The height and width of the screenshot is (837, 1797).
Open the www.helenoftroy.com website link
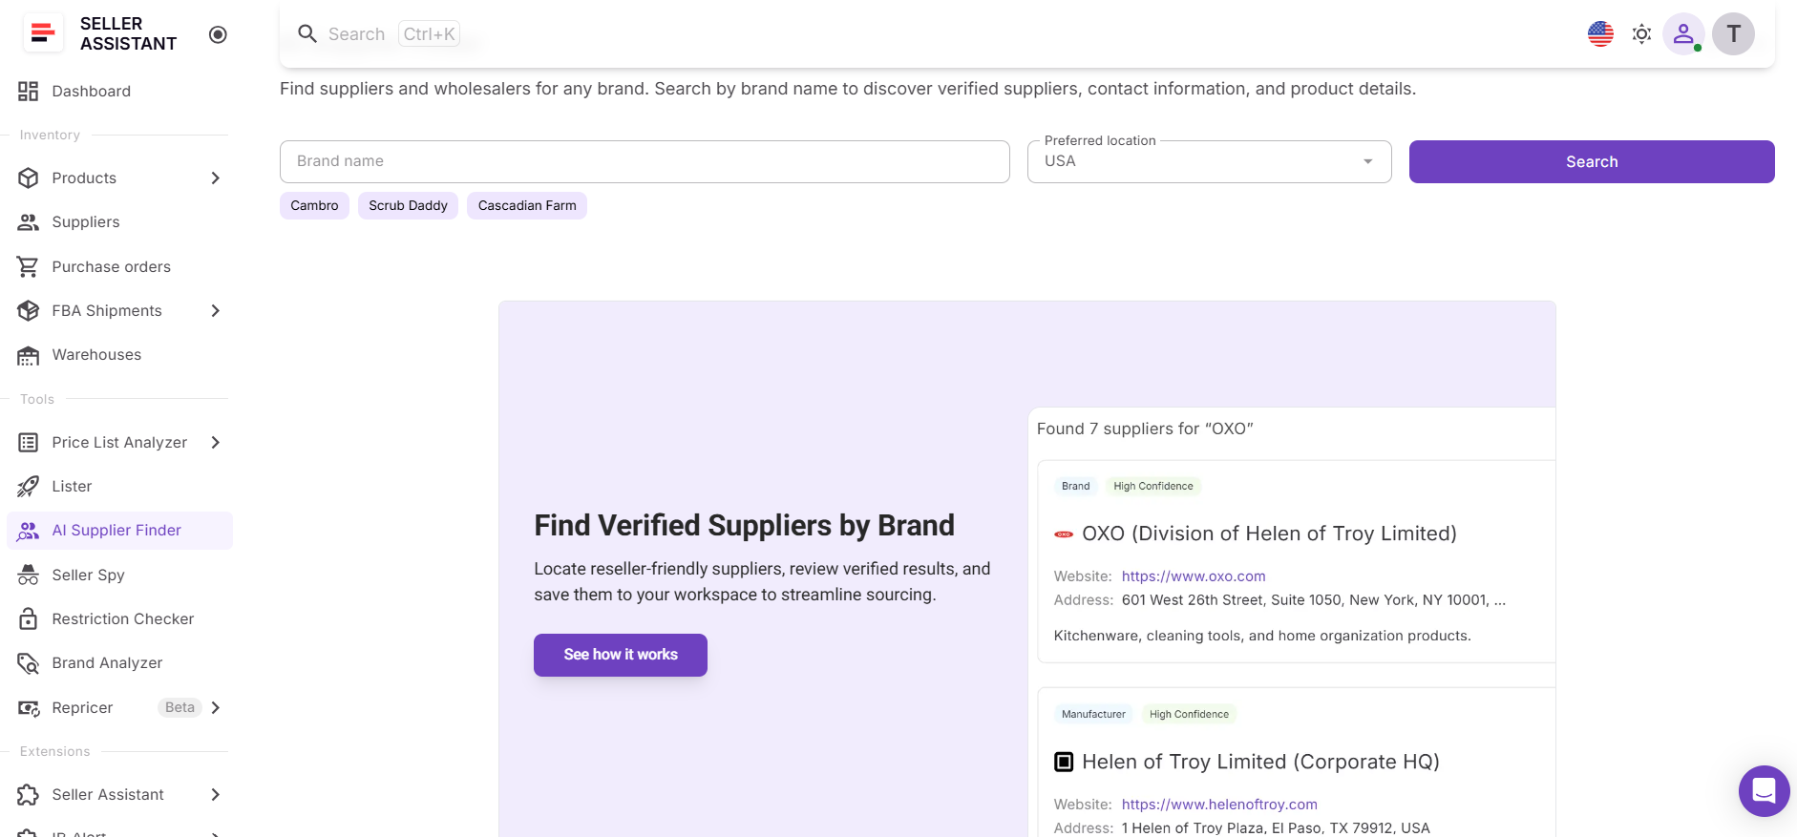click(1219, 805)
